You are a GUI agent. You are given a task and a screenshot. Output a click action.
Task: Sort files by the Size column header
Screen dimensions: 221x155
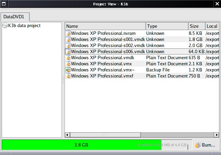tap(197, 26)
